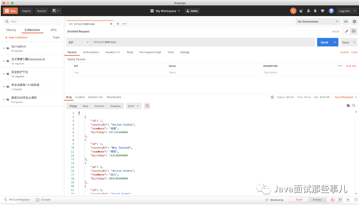
Task: Toggle the two pane view icon
Action: 333,200
